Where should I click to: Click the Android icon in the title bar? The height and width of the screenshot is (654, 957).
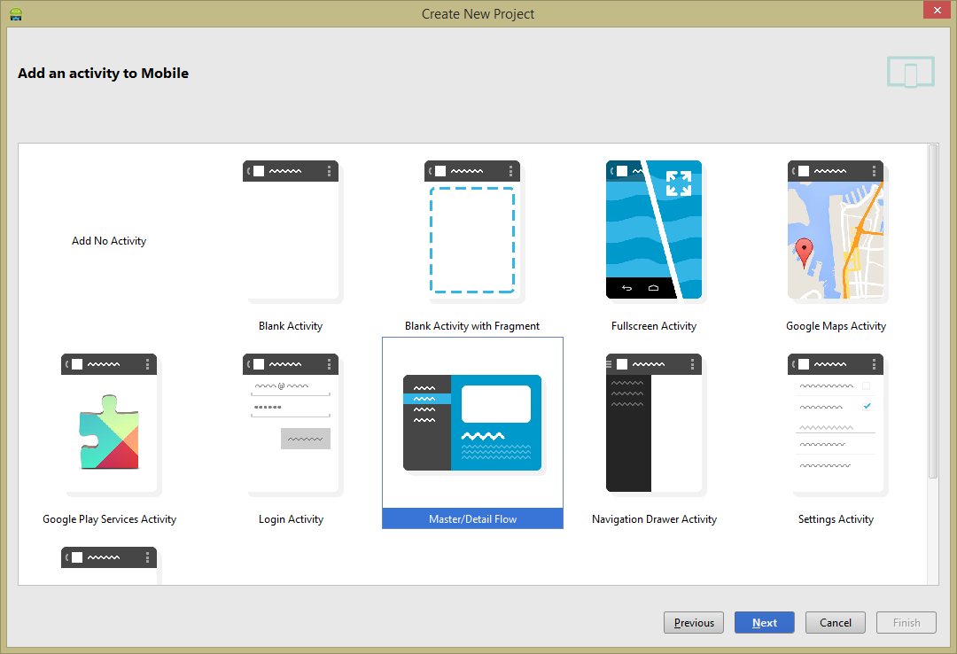[x=15, y=13]
